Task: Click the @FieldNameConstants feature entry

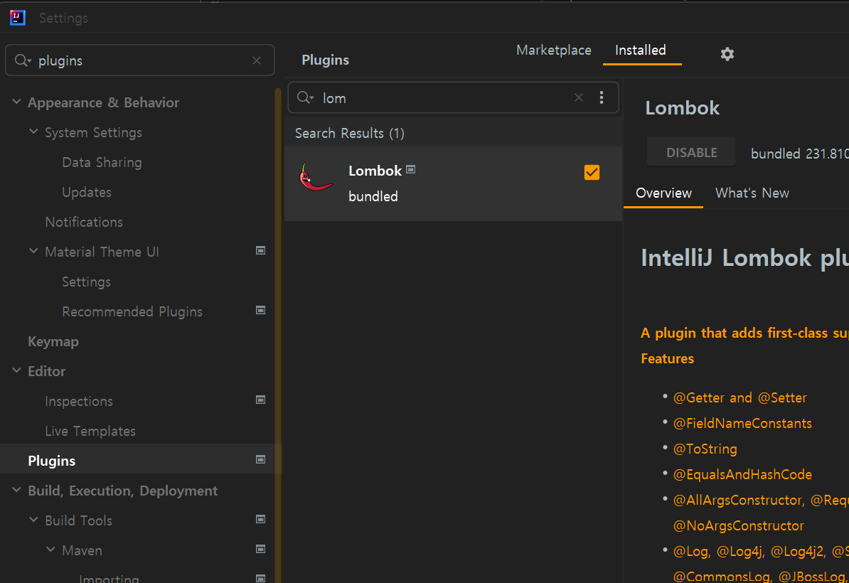Action: pyautogui.click(x=742, y=423)
